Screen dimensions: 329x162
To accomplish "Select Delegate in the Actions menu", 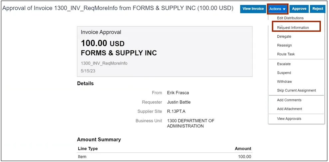I will [284, 37].
